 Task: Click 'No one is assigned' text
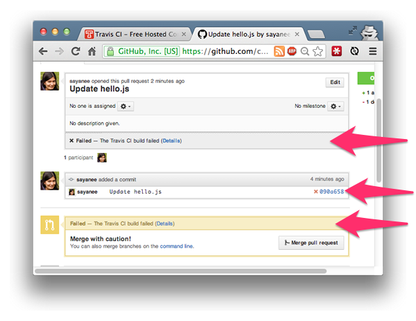92,106
